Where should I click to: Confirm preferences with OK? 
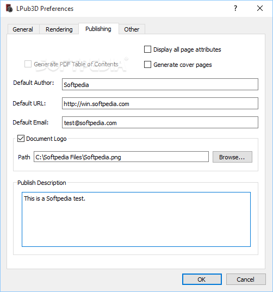[202, 279]
